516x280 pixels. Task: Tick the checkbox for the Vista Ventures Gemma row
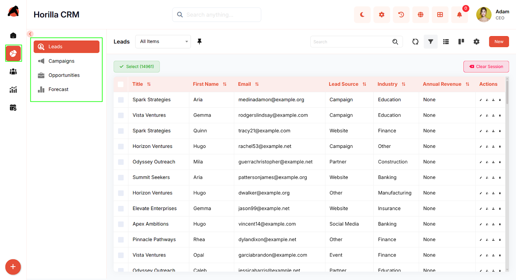point(121,115)
